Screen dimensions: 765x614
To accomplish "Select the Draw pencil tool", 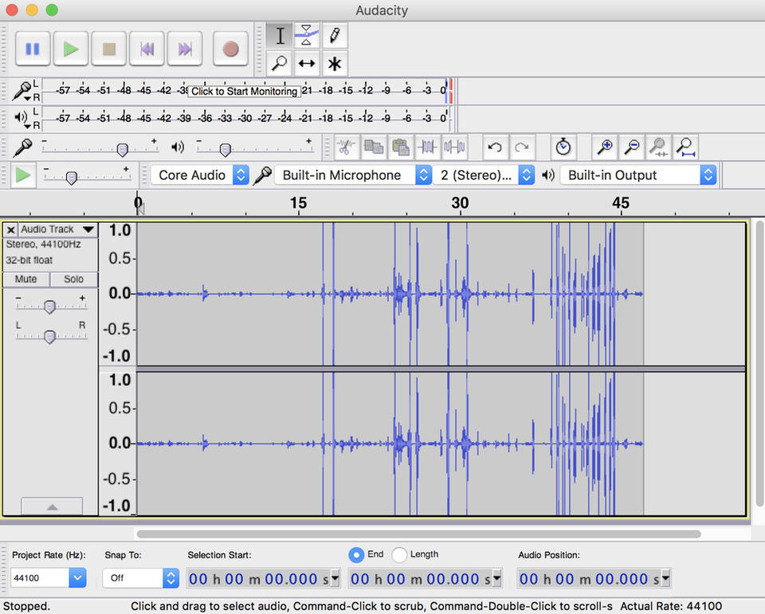I will [x=335, y=35].
